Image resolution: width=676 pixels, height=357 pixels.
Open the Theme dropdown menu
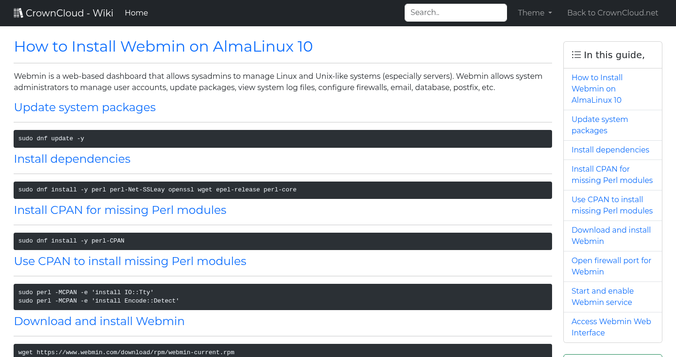pos(534,13)
